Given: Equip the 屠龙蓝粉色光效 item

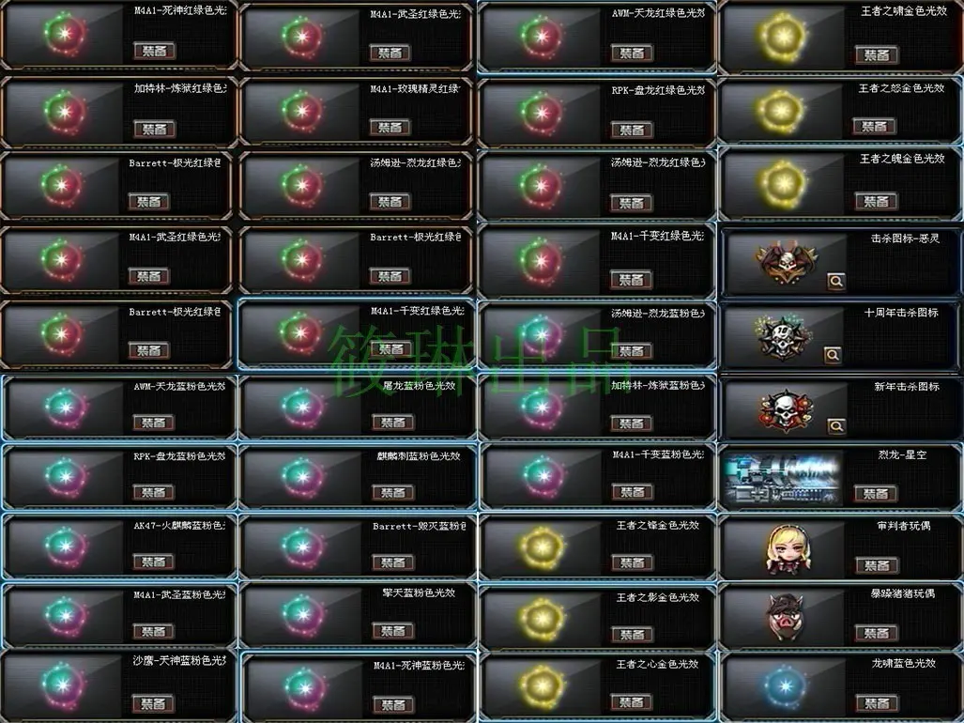Looking at the screenshot, I should point(393,422).
